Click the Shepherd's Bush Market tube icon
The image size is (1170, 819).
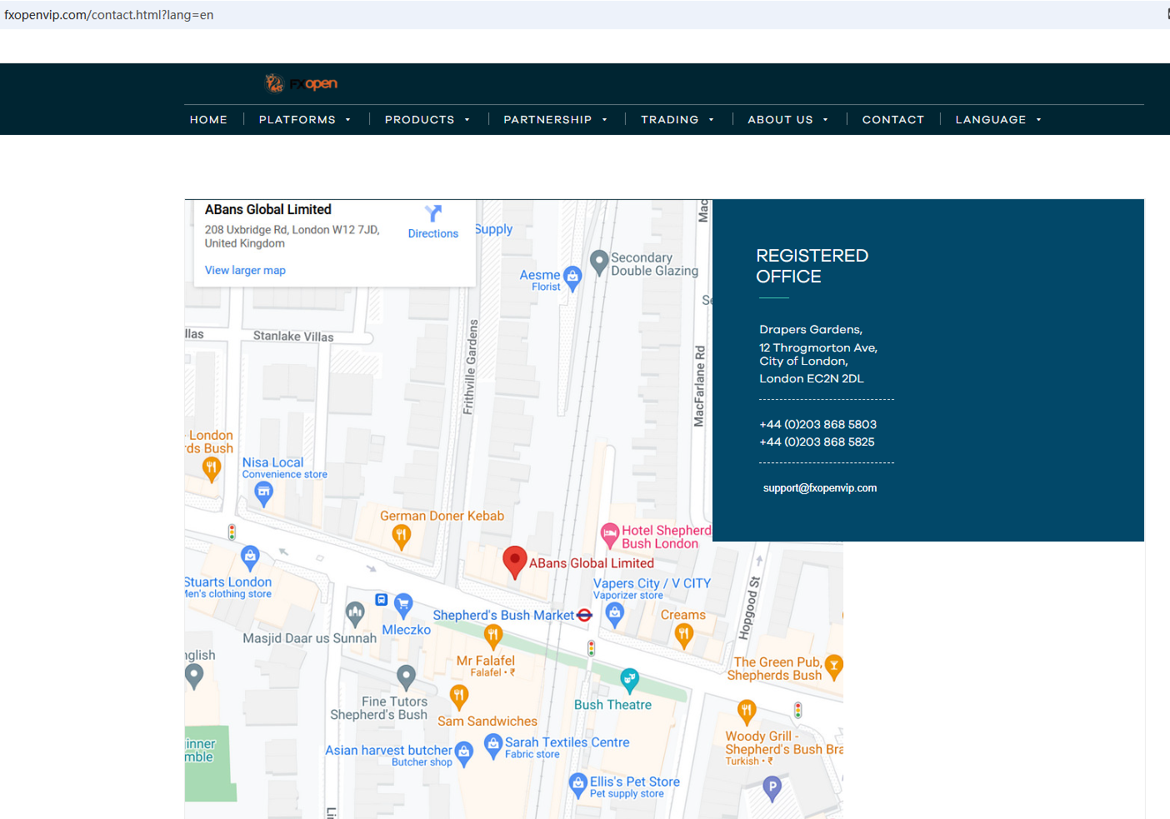(585, 616)
